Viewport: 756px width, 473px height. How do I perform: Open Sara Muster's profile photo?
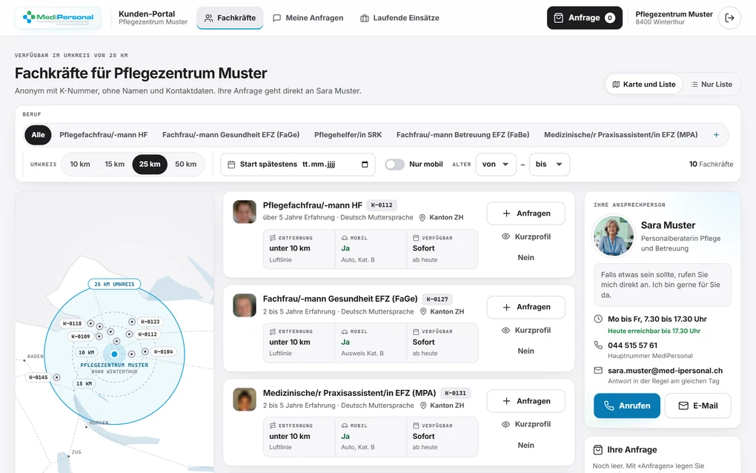point(613,235)
